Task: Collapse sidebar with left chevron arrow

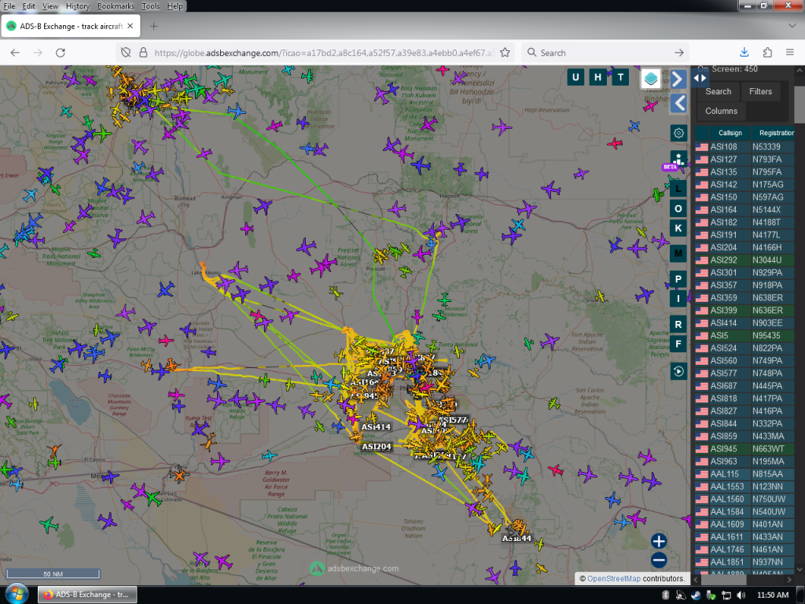Action: (678, 104)
